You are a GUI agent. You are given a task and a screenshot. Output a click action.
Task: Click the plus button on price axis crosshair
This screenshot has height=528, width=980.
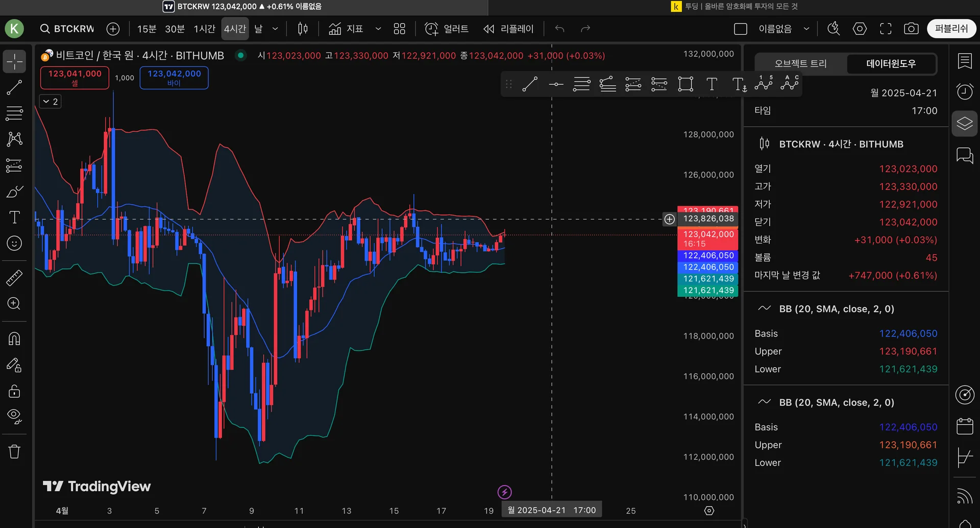point(669,219)
